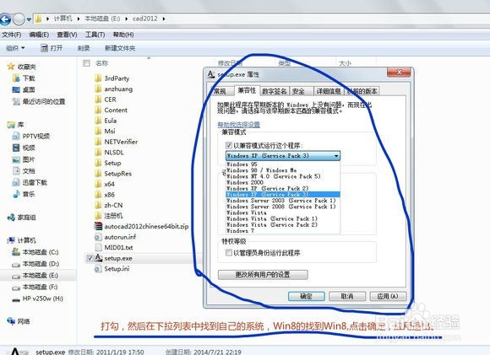This screenshot has width=490, height=355.
Task: Open the recent locations dropdown arrow
Action: click(29, 19)
